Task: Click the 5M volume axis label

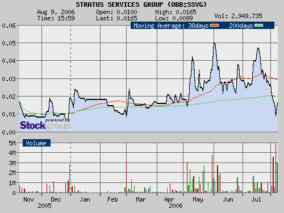Action: click(12, 143)
